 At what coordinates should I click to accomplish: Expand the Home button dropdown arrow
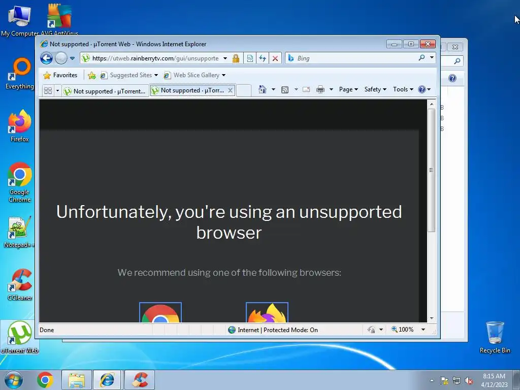tap(273, 89)
